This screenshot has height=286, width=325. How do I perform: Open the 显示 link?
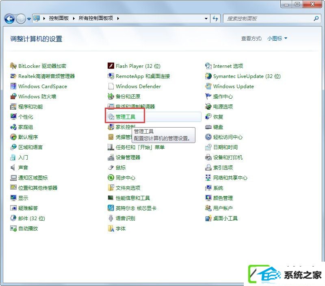click(23, 198)
